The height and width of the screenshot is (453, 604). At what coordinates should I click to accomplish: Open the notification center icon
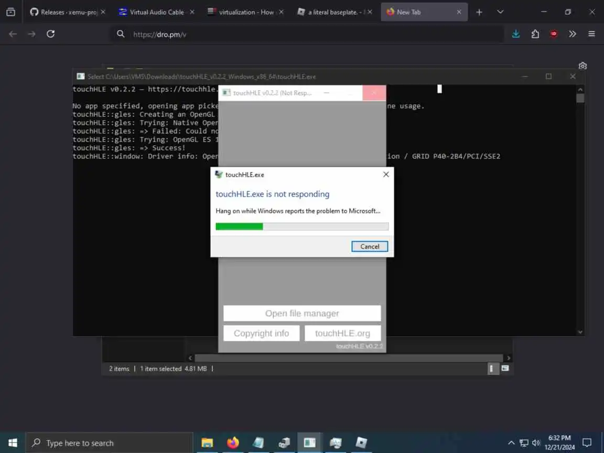pos(587,443)
